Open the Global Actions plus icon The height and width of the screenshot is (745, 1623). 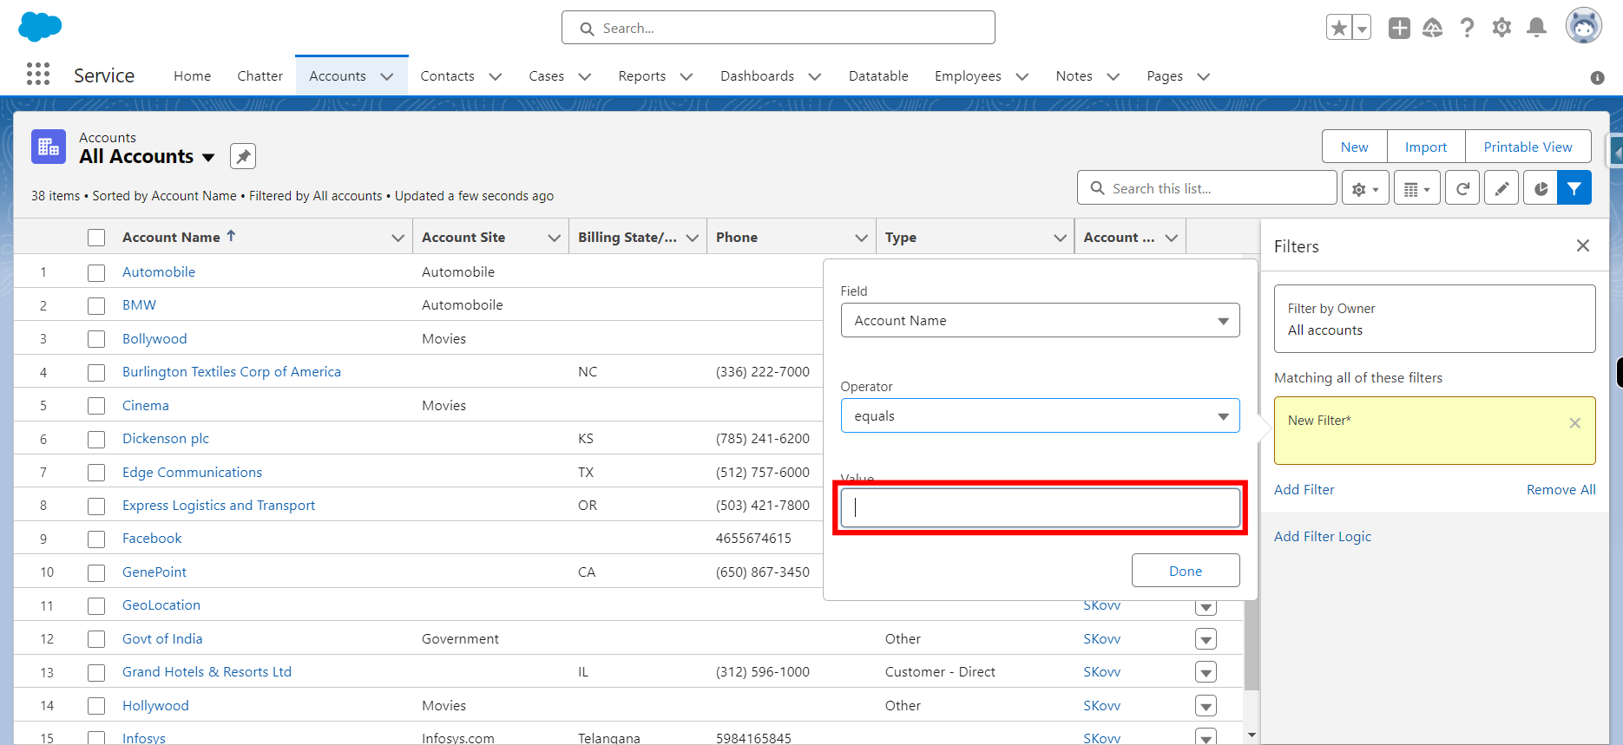(1399, 28)
